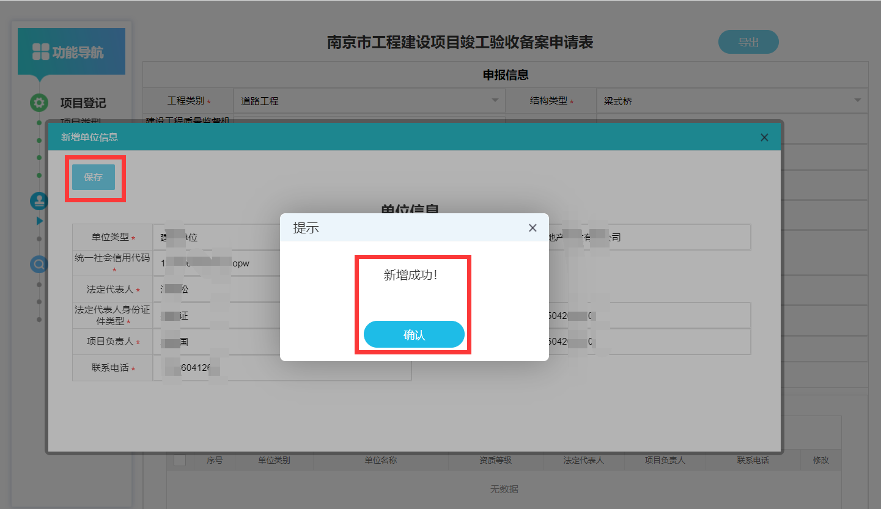Click the 法定代表人 name field
The height and width of the screenshot is (509, 881).
click(x=281, y=289)
